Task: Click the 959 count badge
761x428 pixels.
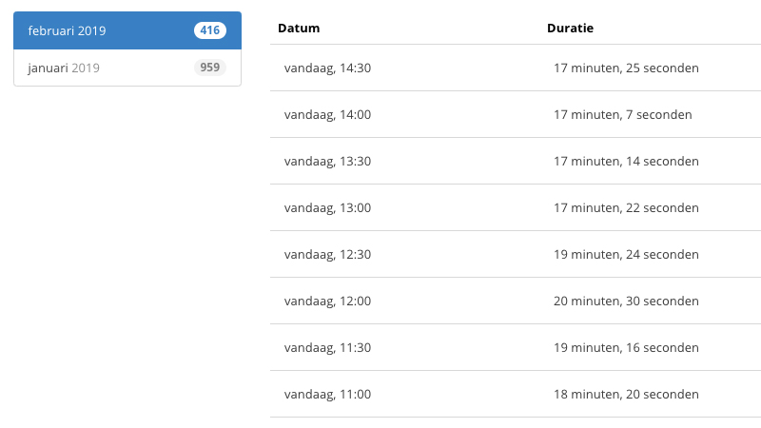Action: pyautogui.click(x=210, y=67)
